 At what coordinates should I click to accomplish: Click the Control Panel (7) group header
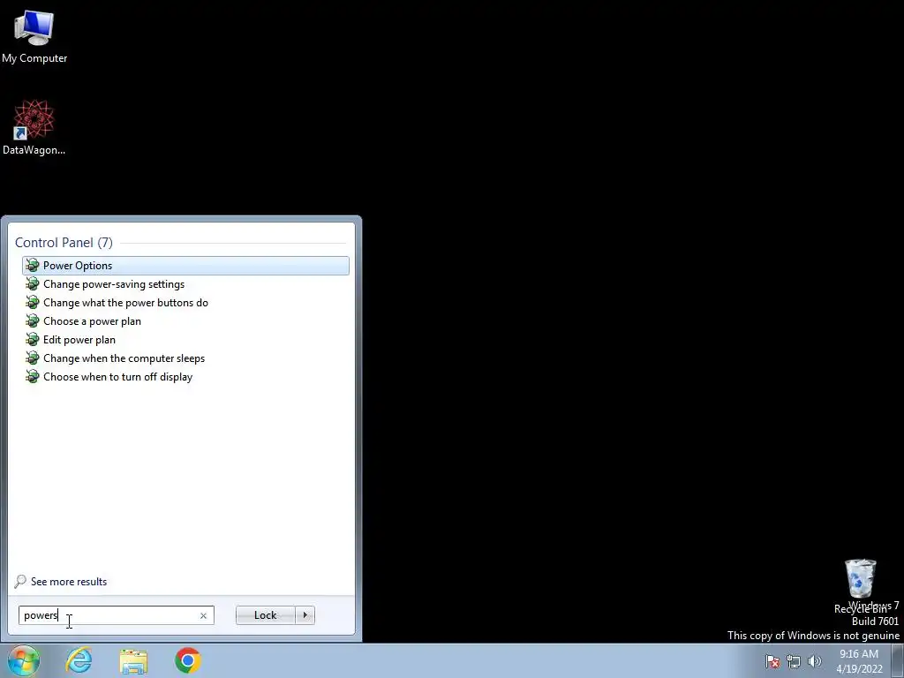[x=64, y=243]
